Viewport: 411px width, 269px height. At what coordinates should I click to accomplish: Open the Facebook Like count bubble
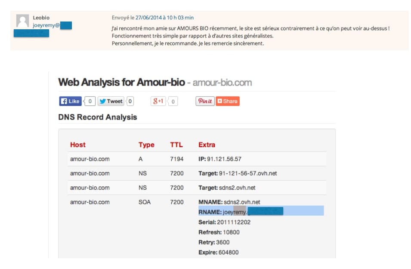pyautogui.click(x=90, y=101)
